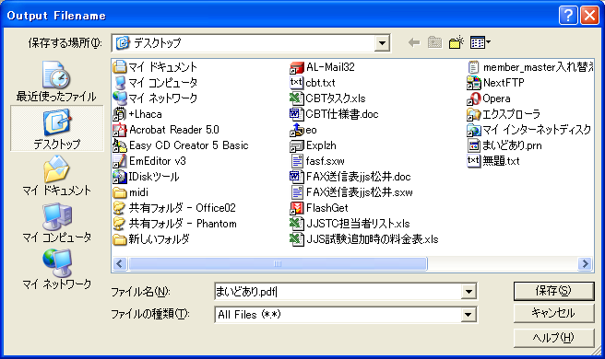Select the マイ ドキュメント item in file list

point(155,67)
